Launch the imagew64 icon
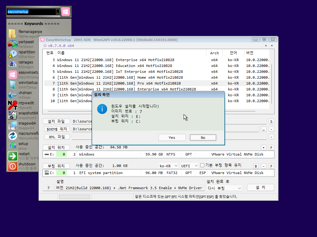This screenshot has height=237, width=317. click(x=12, y=126)
